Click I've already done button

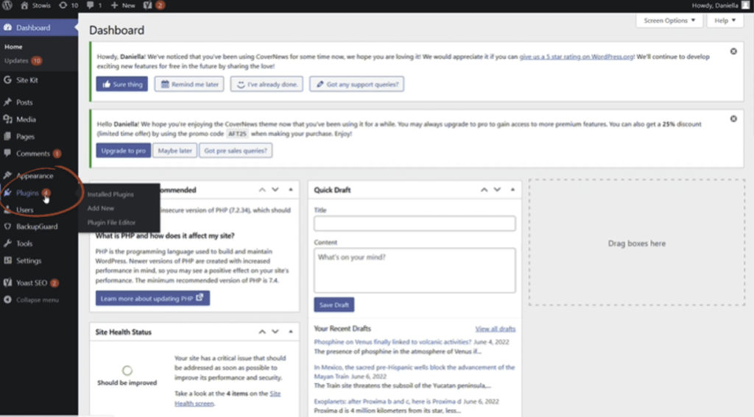tap(267, 84)
